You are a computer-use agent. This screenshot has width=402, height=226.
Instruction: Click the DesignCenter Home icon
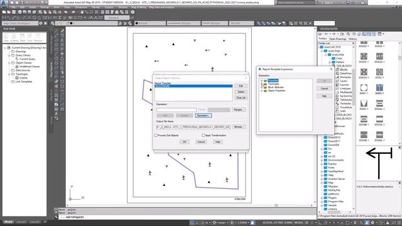point(359,34)
